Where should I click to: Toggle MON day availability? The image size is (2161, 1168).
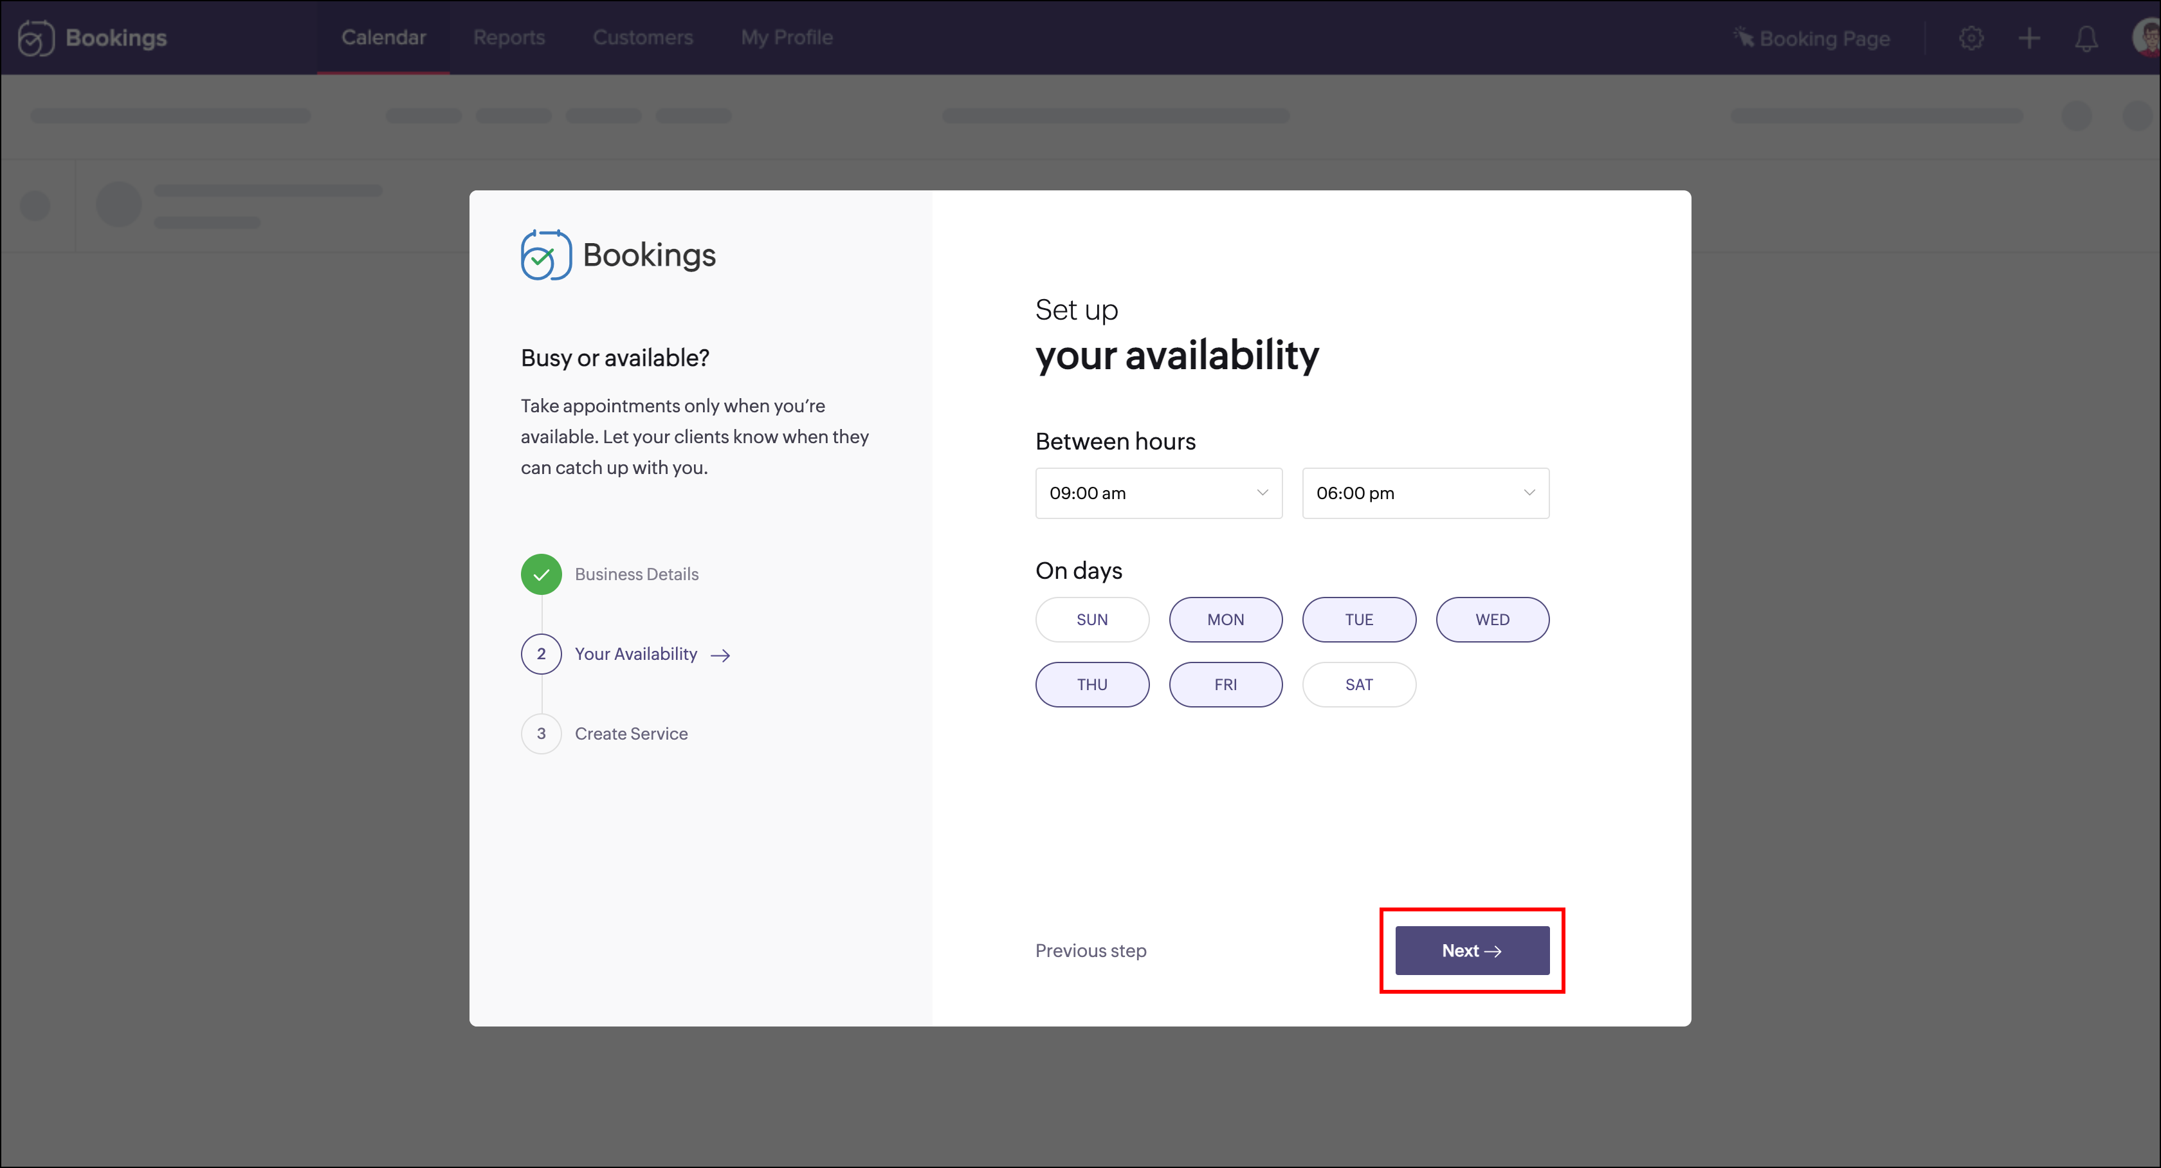pyautogui.click(x=1226, y=619)
